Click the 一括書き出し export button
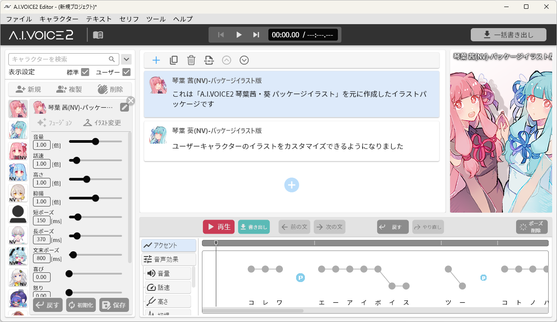 tap(509, 35)
